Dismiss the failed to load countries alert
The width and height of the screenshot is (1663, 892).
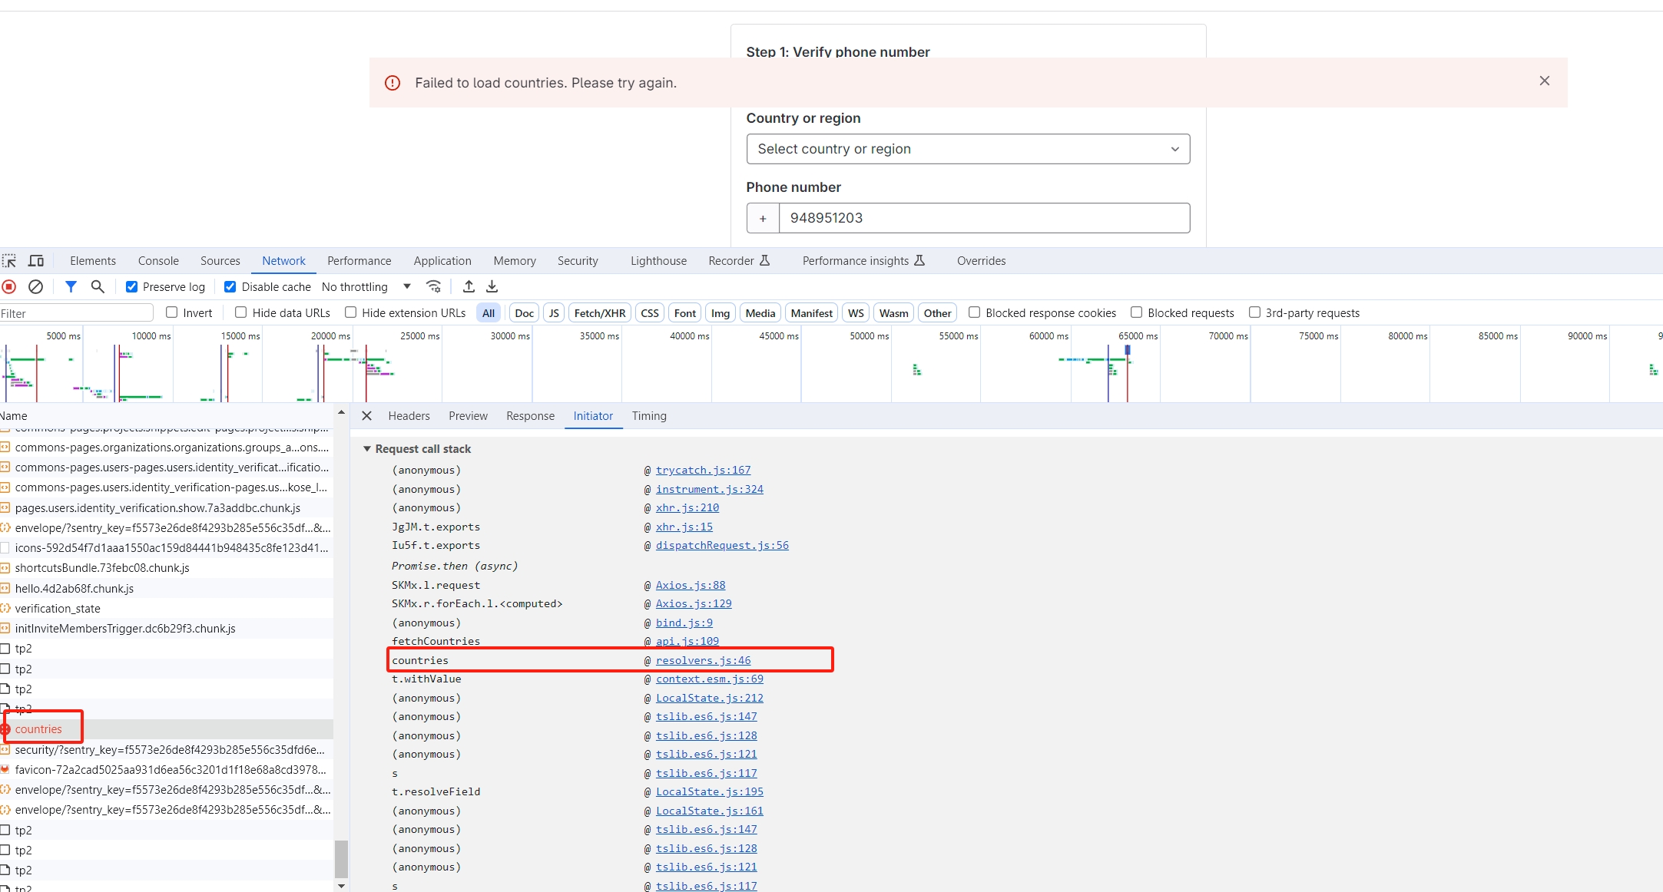[x=1545, y=81]
